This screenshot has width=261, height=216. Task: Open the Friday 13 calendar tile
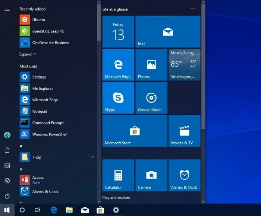click(118, 32)
